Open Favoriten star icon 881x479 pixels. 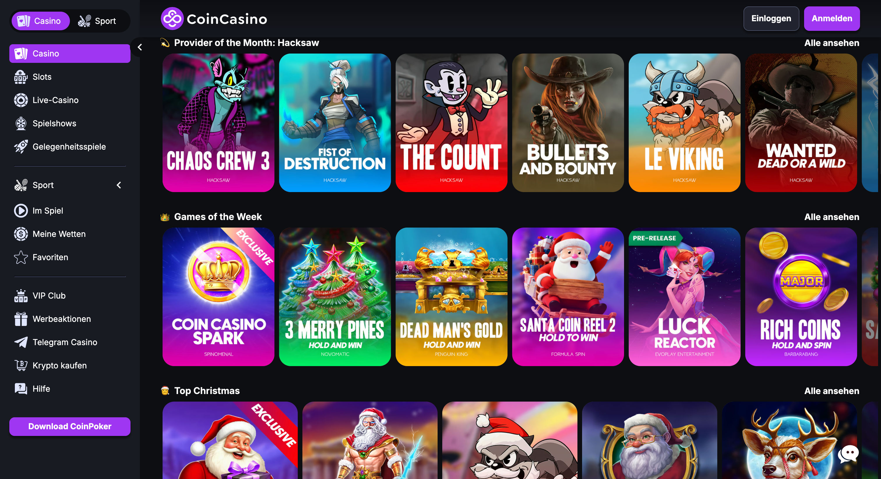pos(21,257)
